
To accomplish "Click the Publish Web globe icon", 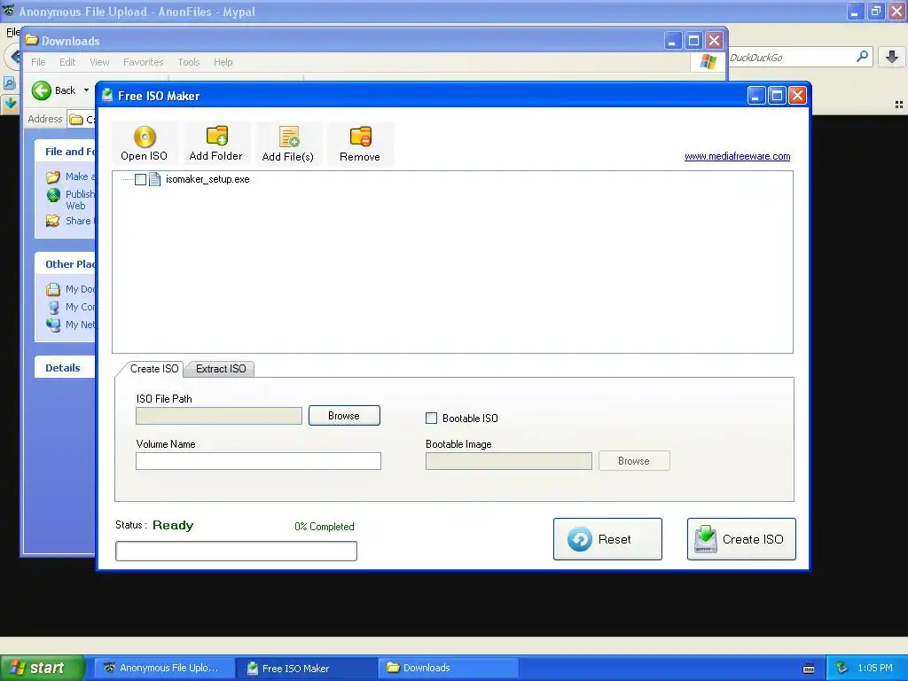I will pos(53,195).
